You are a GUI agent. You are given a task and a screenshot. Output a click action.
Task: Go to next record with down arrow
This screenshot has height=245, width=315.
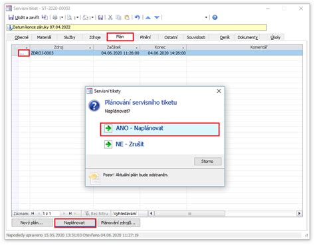coord(157,17)
